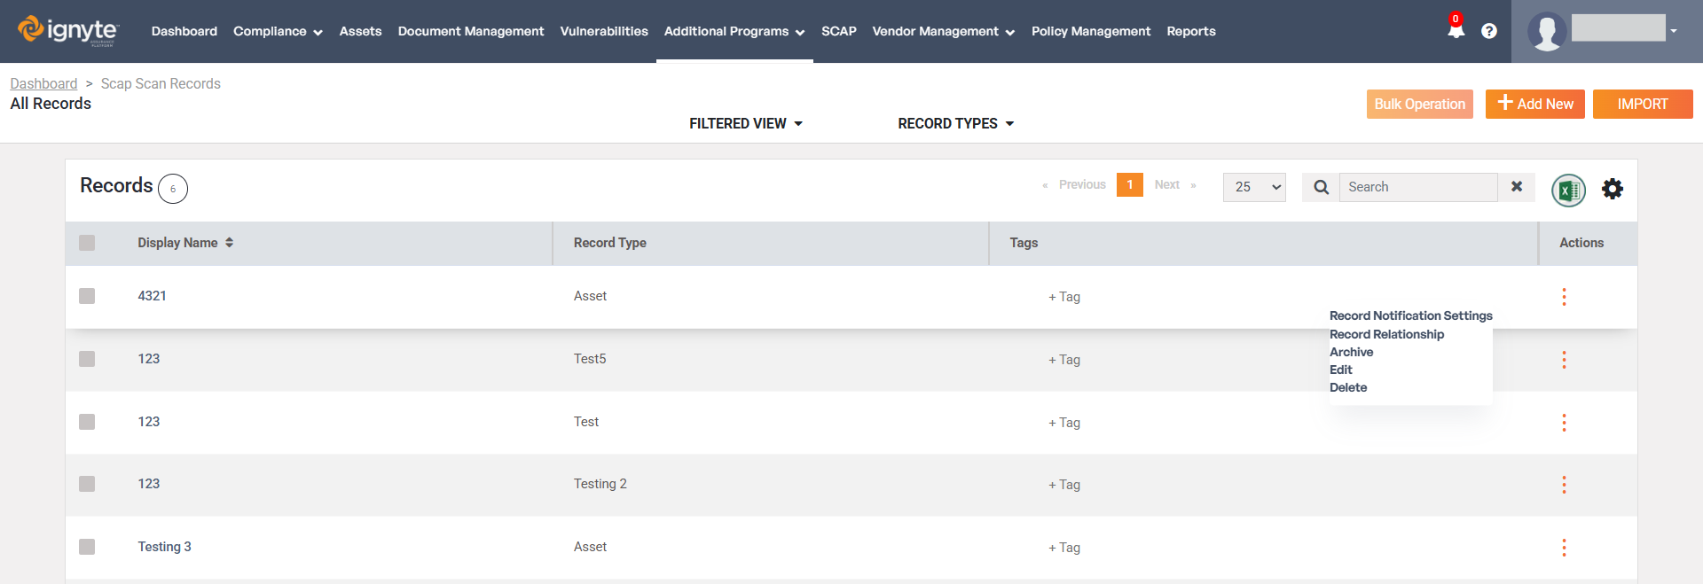Select page 1 in pagination
The image size is (1703, 584).
(x=1130, y=184)
